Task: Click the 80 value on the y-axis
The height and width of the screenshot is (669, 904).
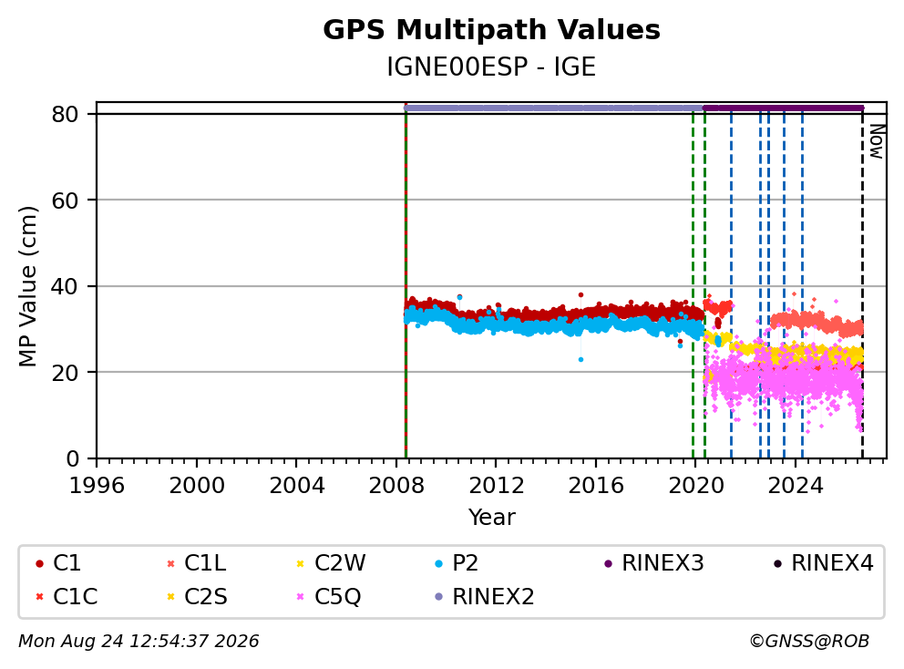Action: [65, 114]
